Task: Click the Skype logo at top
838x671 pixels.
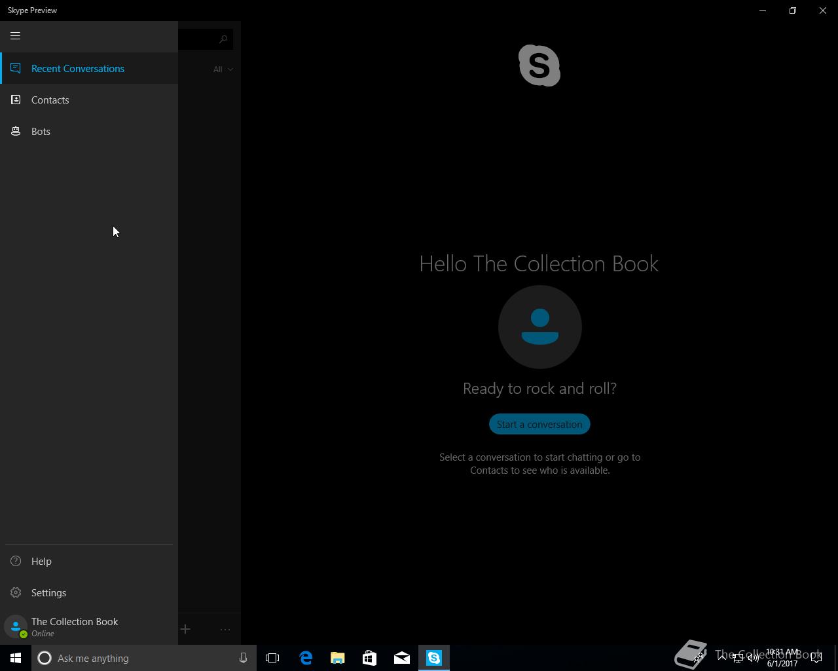Action: 539,66
